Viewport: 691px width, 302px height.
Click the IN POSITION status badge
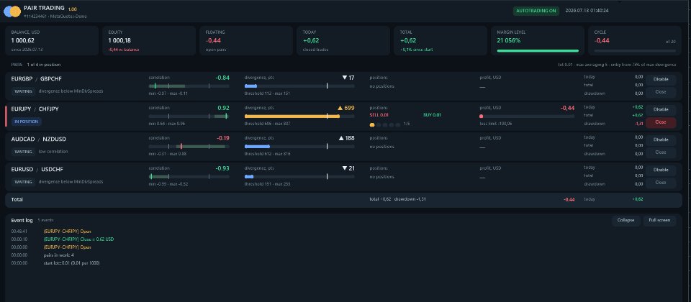click(27, 122)
